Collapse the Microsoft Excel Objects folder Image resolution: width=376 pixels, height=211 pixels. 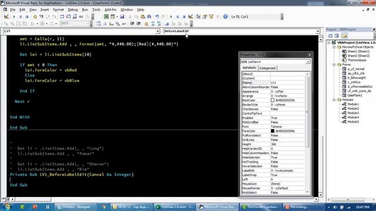click(x=334, y=47)
